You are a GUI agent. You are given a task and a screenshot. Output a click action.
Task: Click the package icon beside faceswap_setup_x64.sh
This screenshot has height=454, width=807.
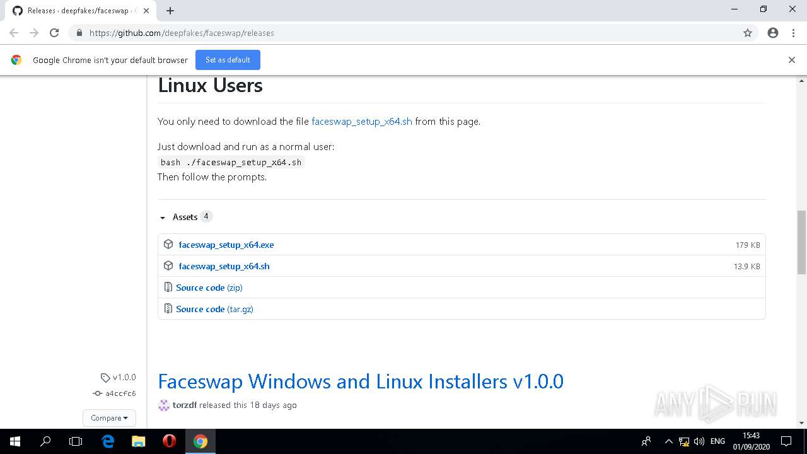point(168,265)
